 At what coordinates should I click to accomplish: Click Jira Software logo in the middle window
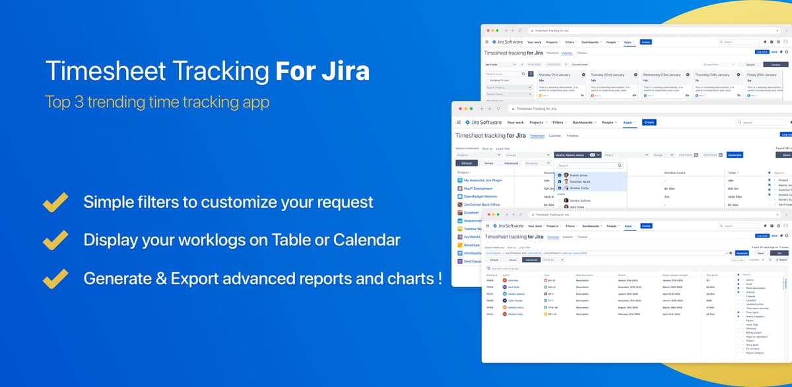(483, 123)
